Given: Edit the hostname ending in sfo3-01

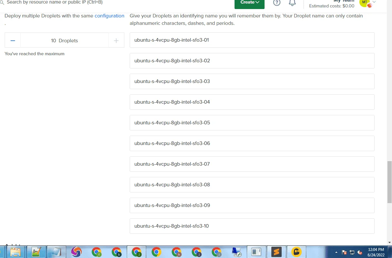Looking at the screenshot, I should click(x=252, y=40).
